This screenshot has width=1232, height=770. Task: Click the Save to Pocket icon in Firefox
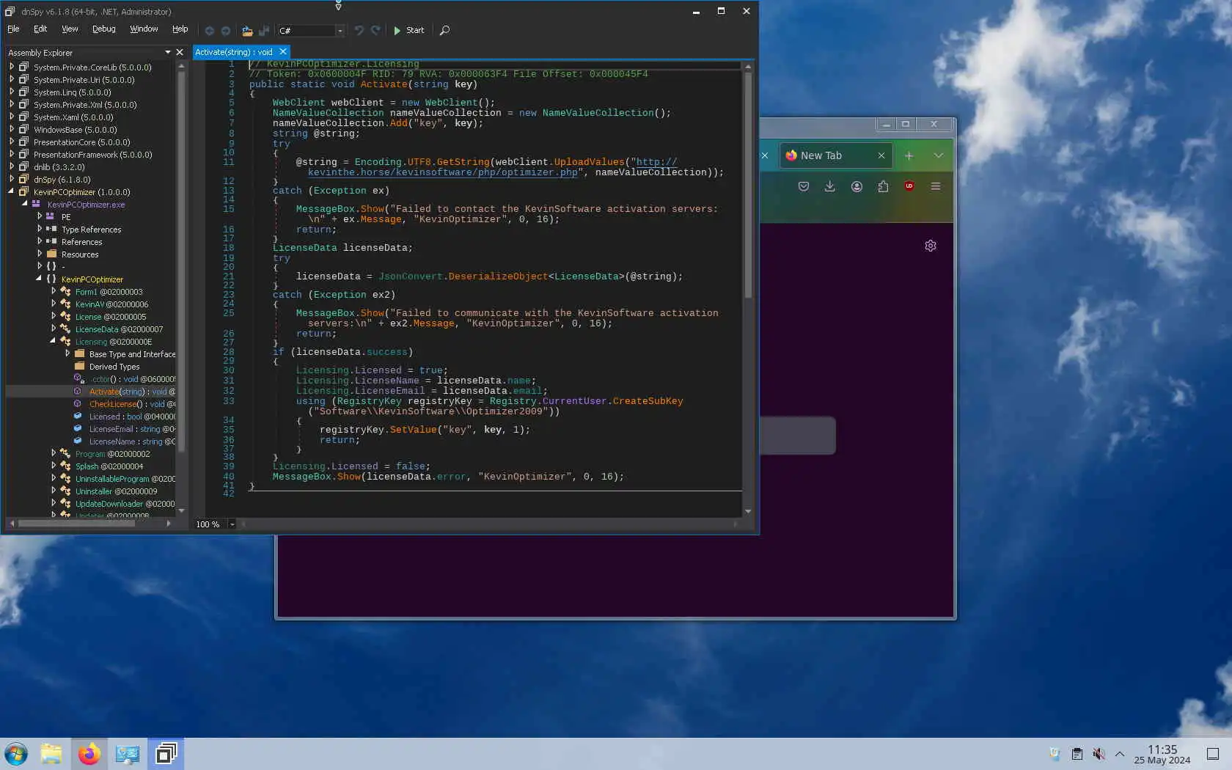pyautogui.click(x=804, y=186)
